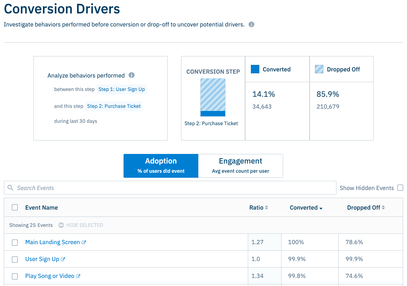Switch to the Engagement tab
407x286 pixels.
(241, 165)
